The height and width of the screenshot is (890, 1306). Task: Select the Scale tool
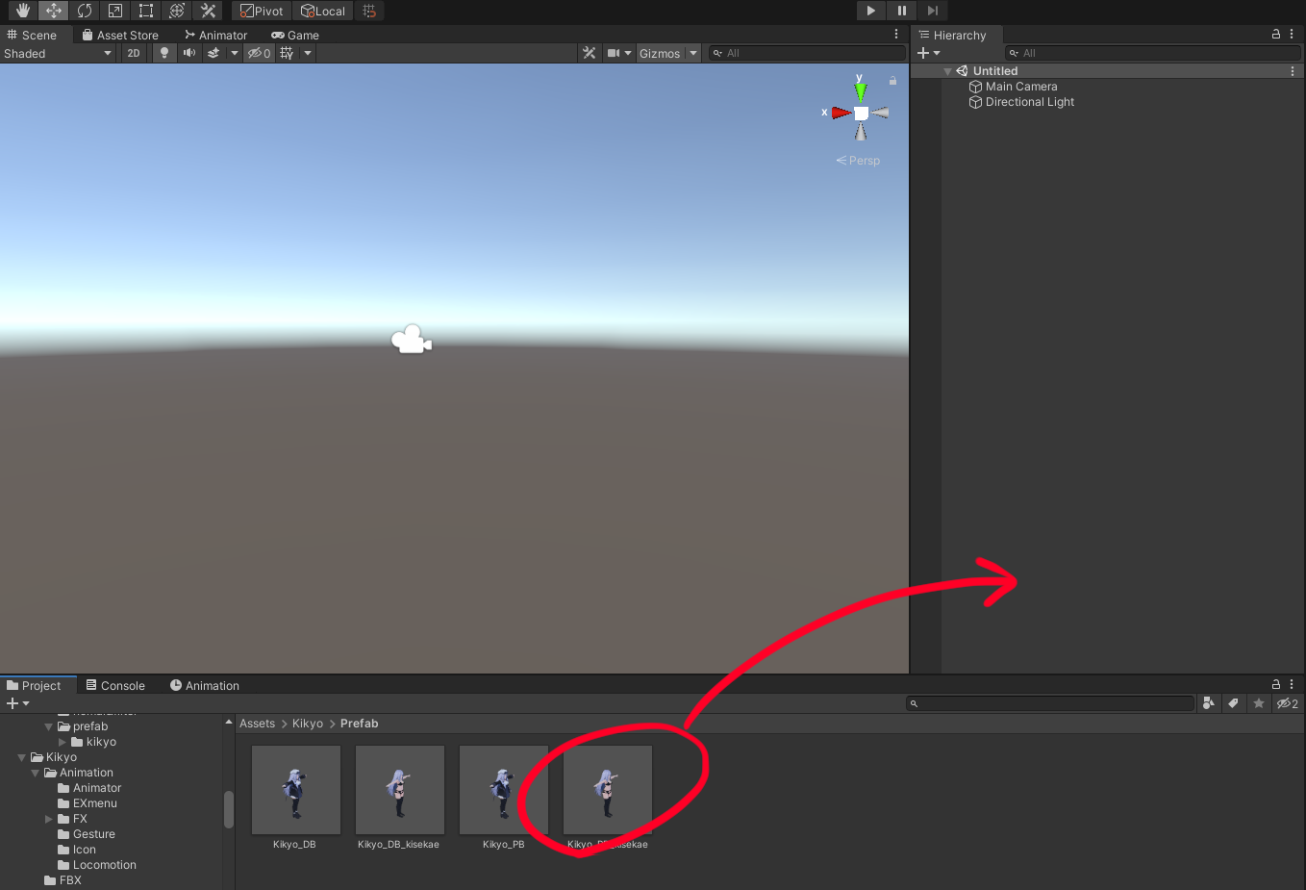point(115,11)
